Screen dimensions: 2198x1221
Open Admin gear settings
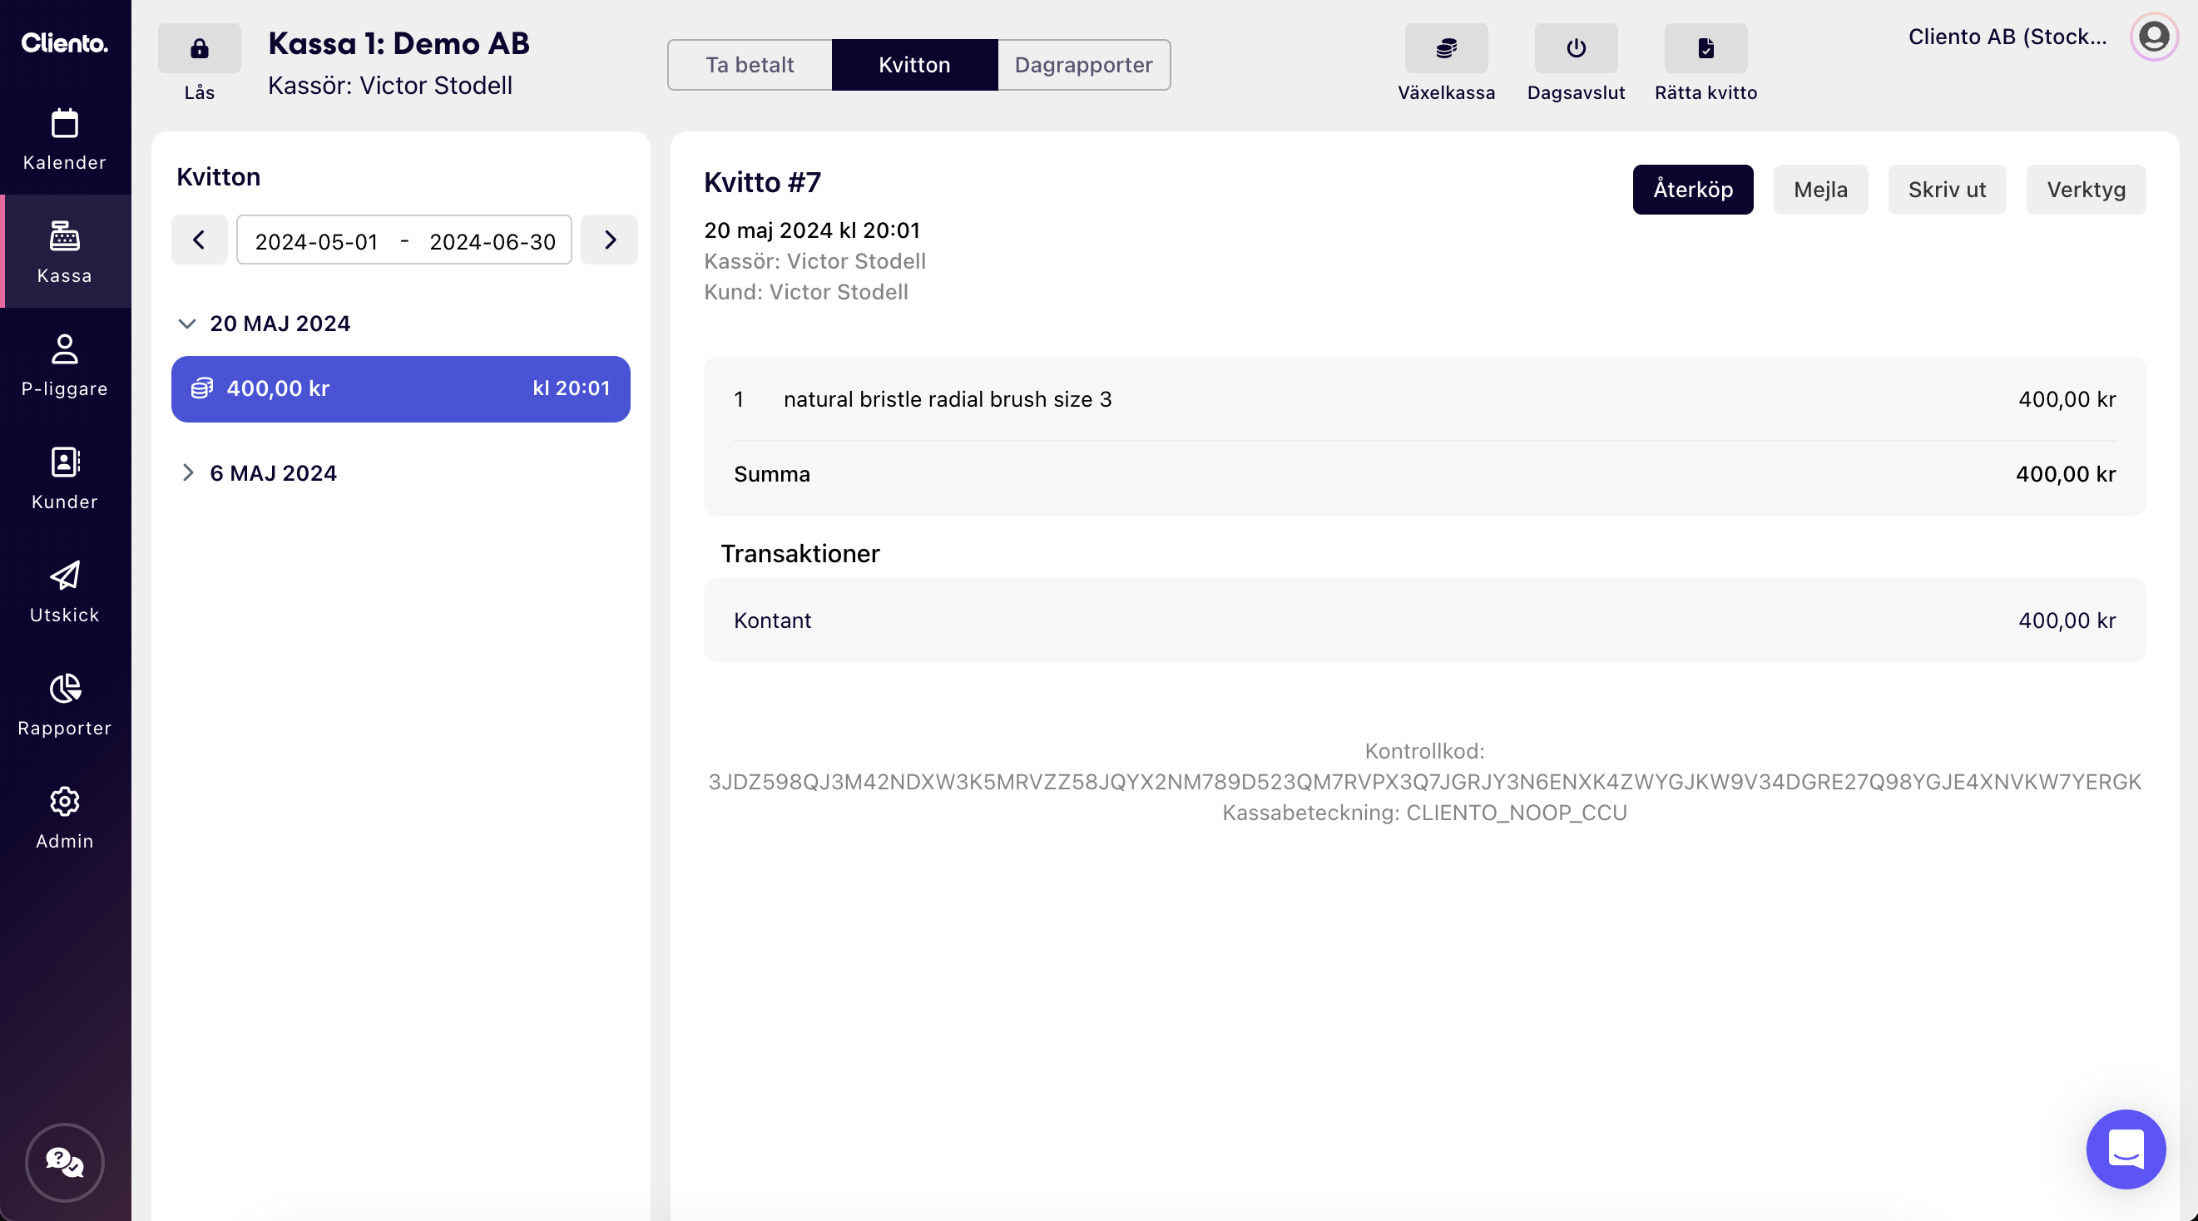tap(65, 818)
